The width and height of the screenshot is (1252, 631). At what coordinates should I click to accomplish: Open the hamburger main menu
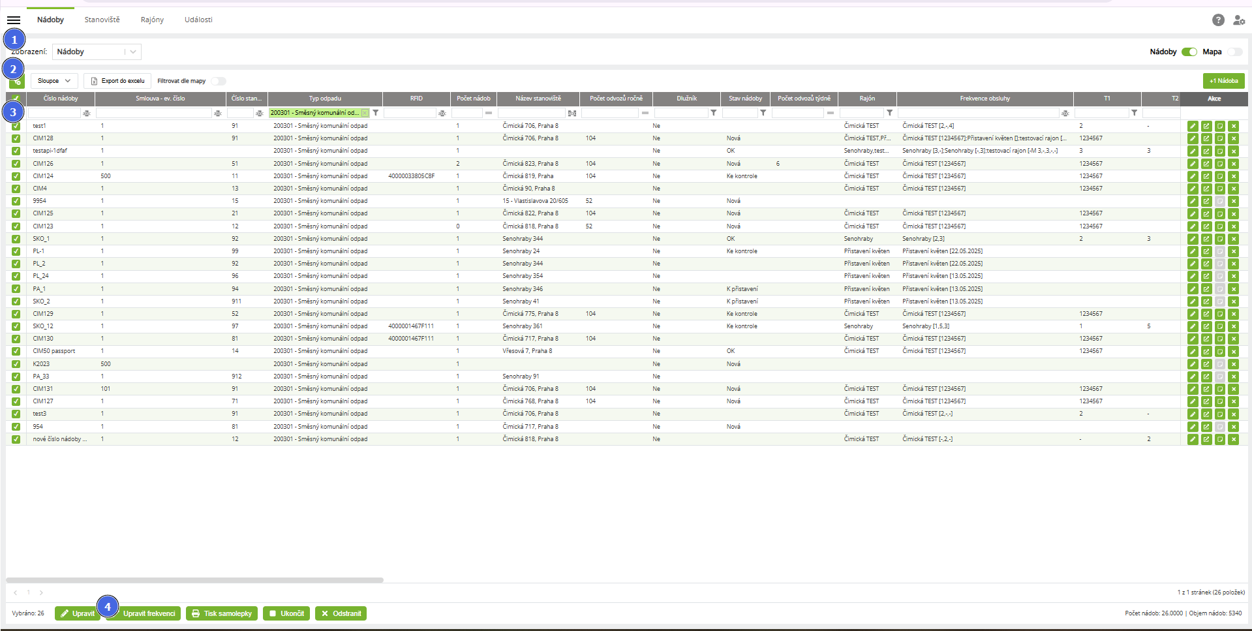coord(13,20)
